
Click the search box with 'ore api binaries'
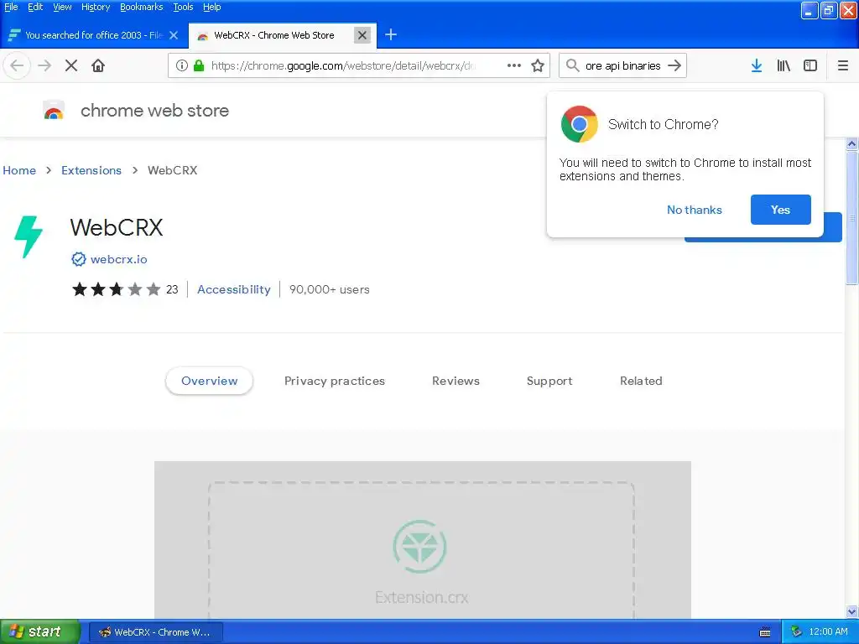(623, 65)
